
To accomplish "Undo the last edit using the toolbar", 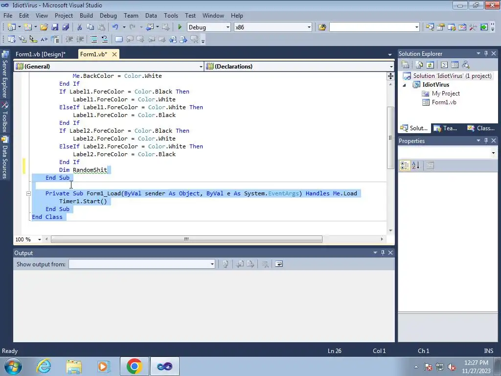I will pos(115,27).
